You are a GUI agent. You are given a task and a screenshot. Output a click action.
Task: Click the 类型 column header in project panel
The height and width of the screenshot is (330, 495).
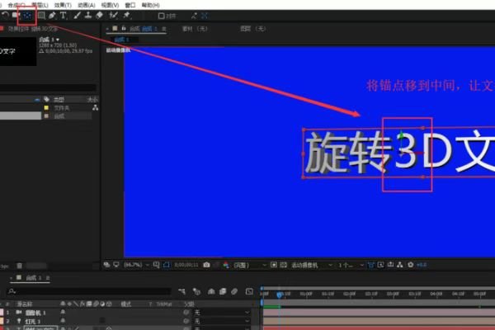coord(59,100)
